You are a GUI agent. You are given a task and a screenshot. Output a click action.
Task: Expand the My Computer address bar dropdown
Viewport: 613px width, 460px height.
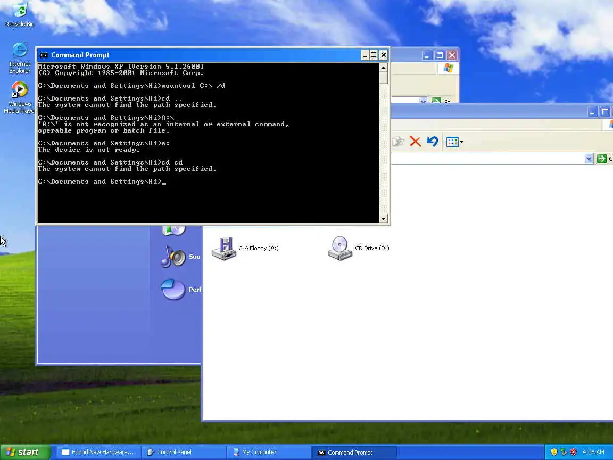coord(589,159)
